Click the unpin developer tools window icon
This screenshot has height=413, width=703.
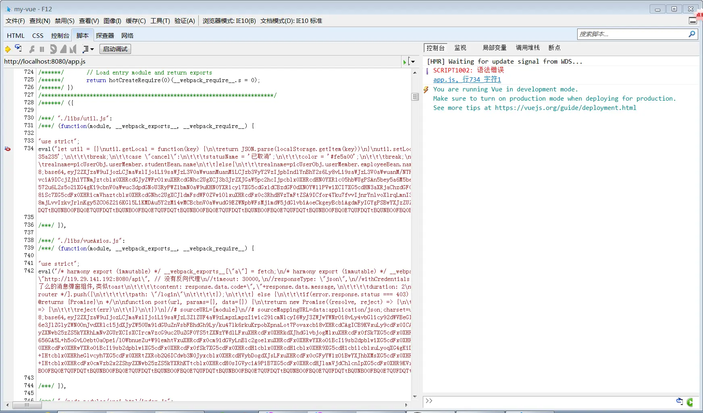[x=693, y=21]
